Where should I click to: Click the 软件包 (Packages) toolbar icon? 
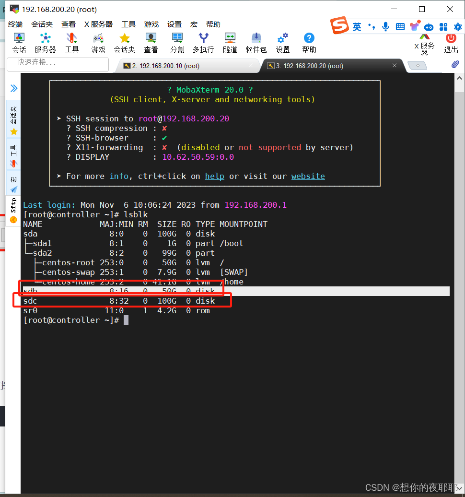point(256,43)
